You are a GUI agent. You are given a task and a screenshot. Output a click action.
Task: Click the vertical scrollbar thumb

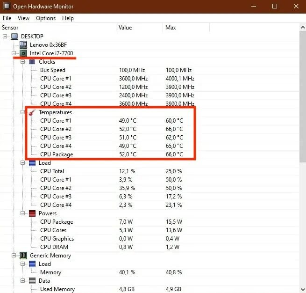pos(303,97)
